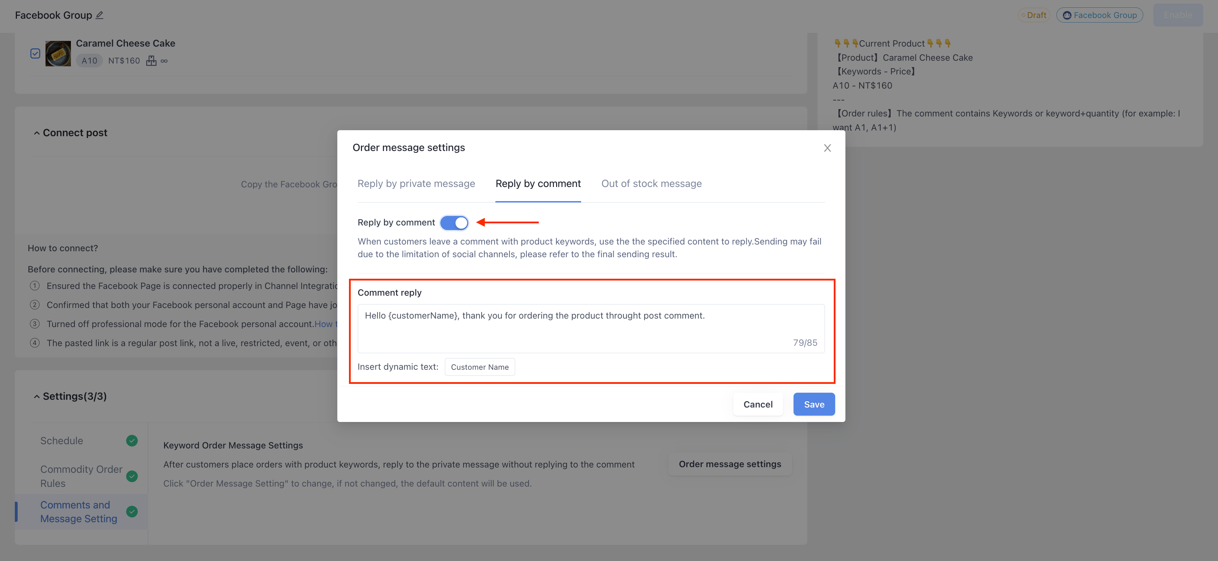
Task: Toggle the Reply by comment switch
Action: [x=454, y=223]
